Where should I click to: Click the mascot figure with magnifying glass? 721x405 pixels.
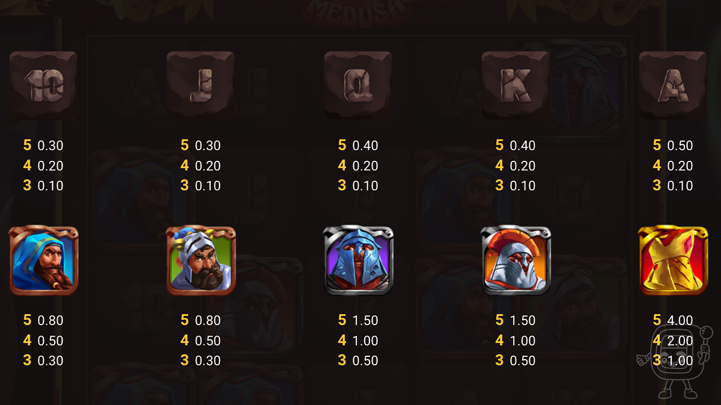coord(674,361)
